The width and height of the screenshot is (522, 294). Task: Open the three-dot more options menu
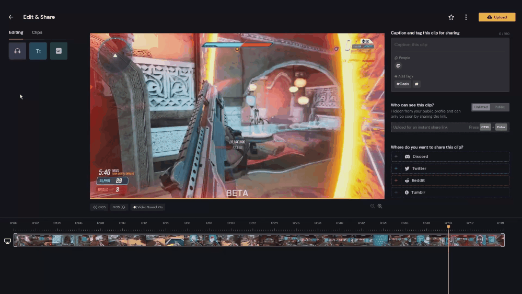pyautogui.click(x=466, y=17)
